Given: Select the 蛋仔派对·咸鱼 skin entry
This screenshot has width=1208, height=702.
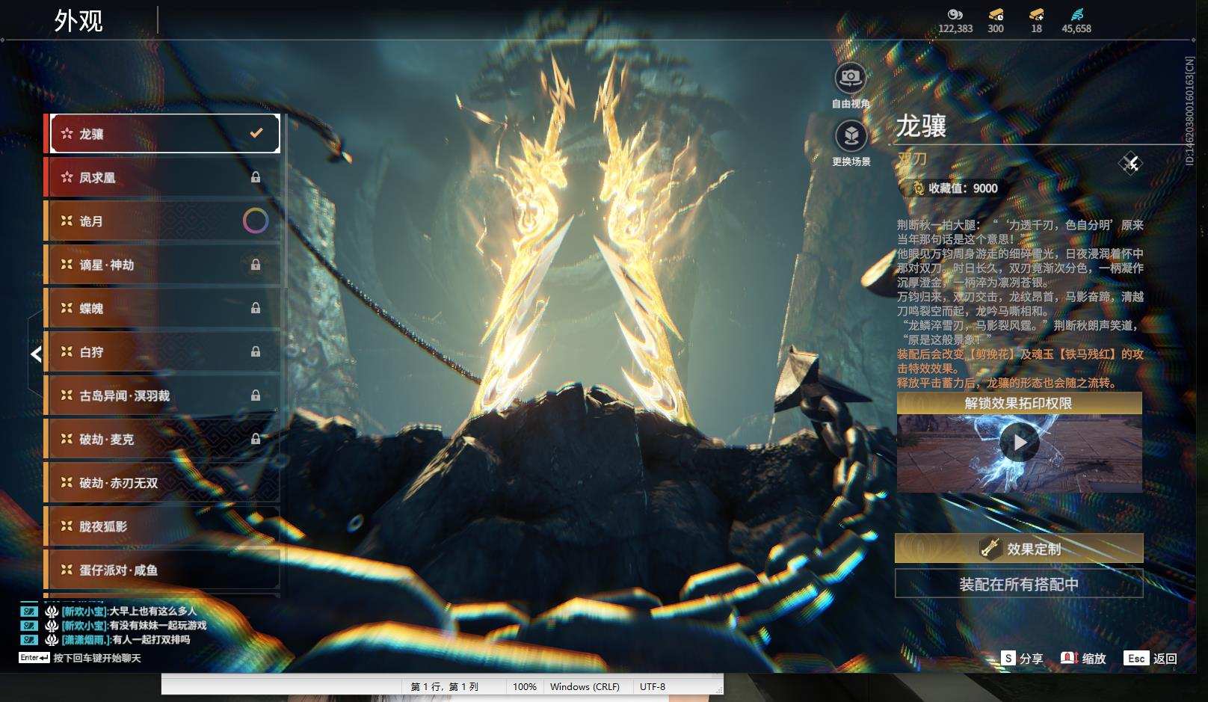Looking at the screenshot, I should point(162,570).
